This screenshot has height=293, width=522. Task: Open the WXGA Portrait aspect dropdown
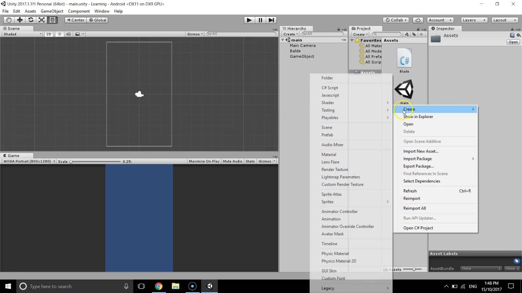[29, 162]
